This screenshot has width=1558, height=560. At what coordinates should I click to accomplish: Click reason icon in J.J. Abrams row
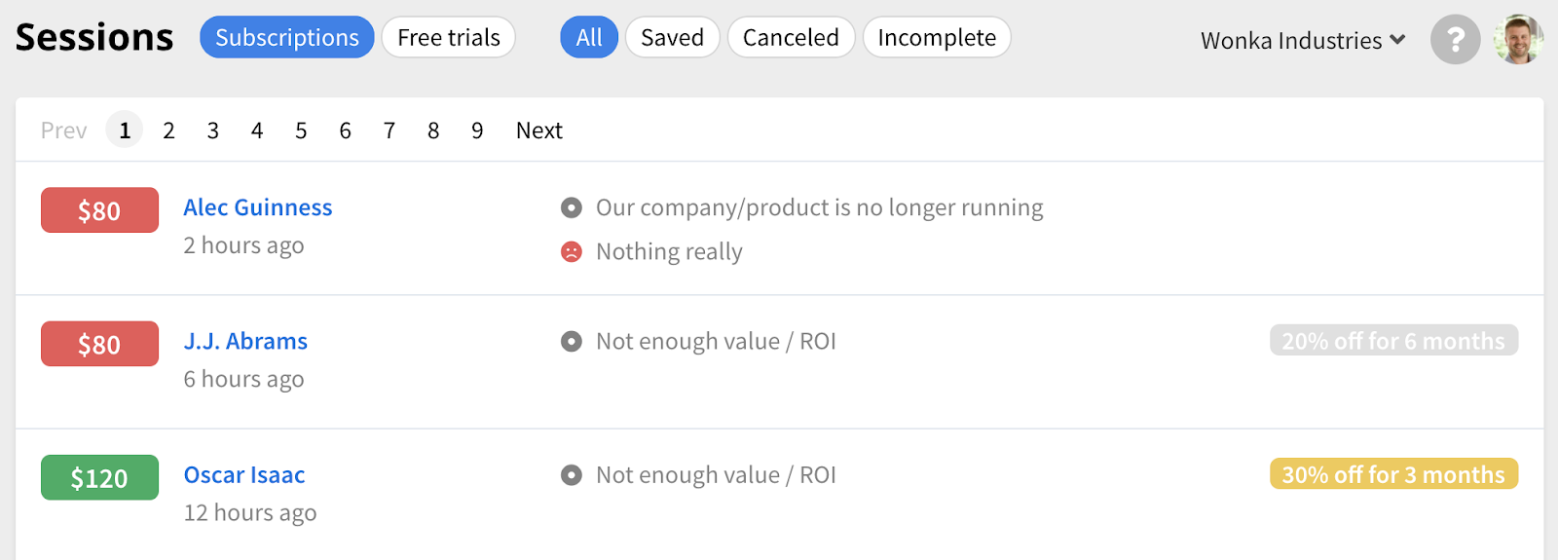572,341
